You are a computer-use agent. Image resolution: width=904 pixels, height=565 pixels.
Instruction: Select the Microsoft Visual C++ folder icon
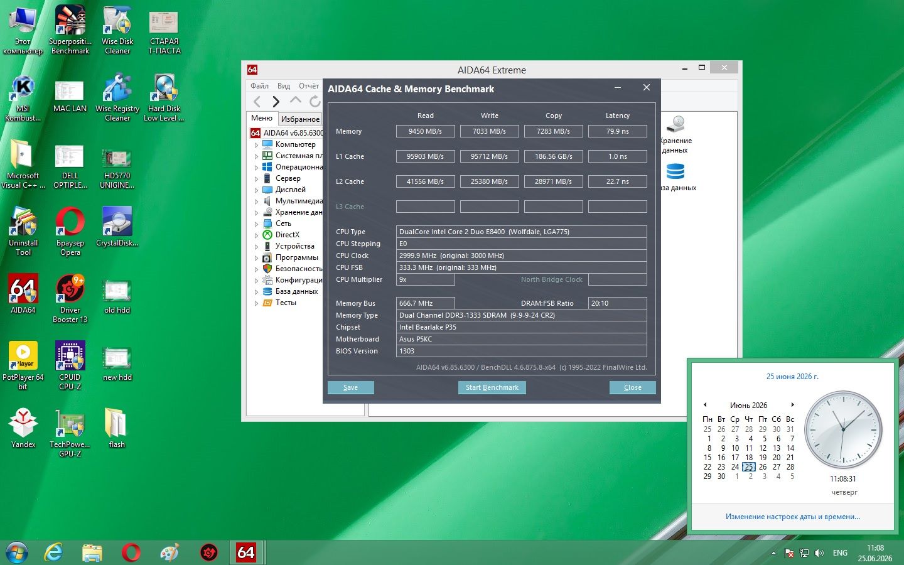23,164
